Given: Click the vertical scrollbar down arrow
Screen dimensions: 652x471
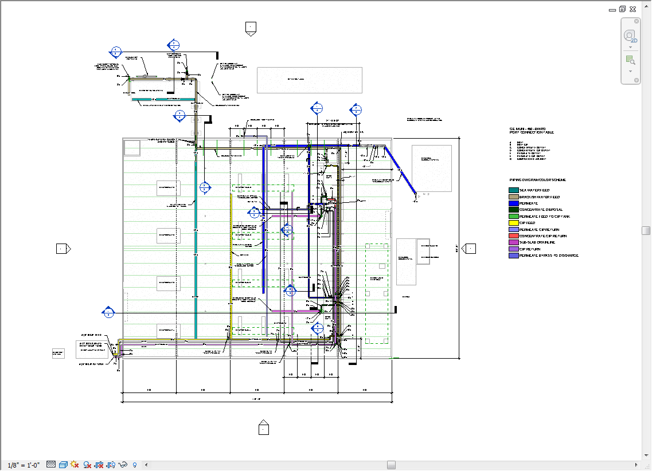Looking at the screenshot, I should click(x=646, y=456).
